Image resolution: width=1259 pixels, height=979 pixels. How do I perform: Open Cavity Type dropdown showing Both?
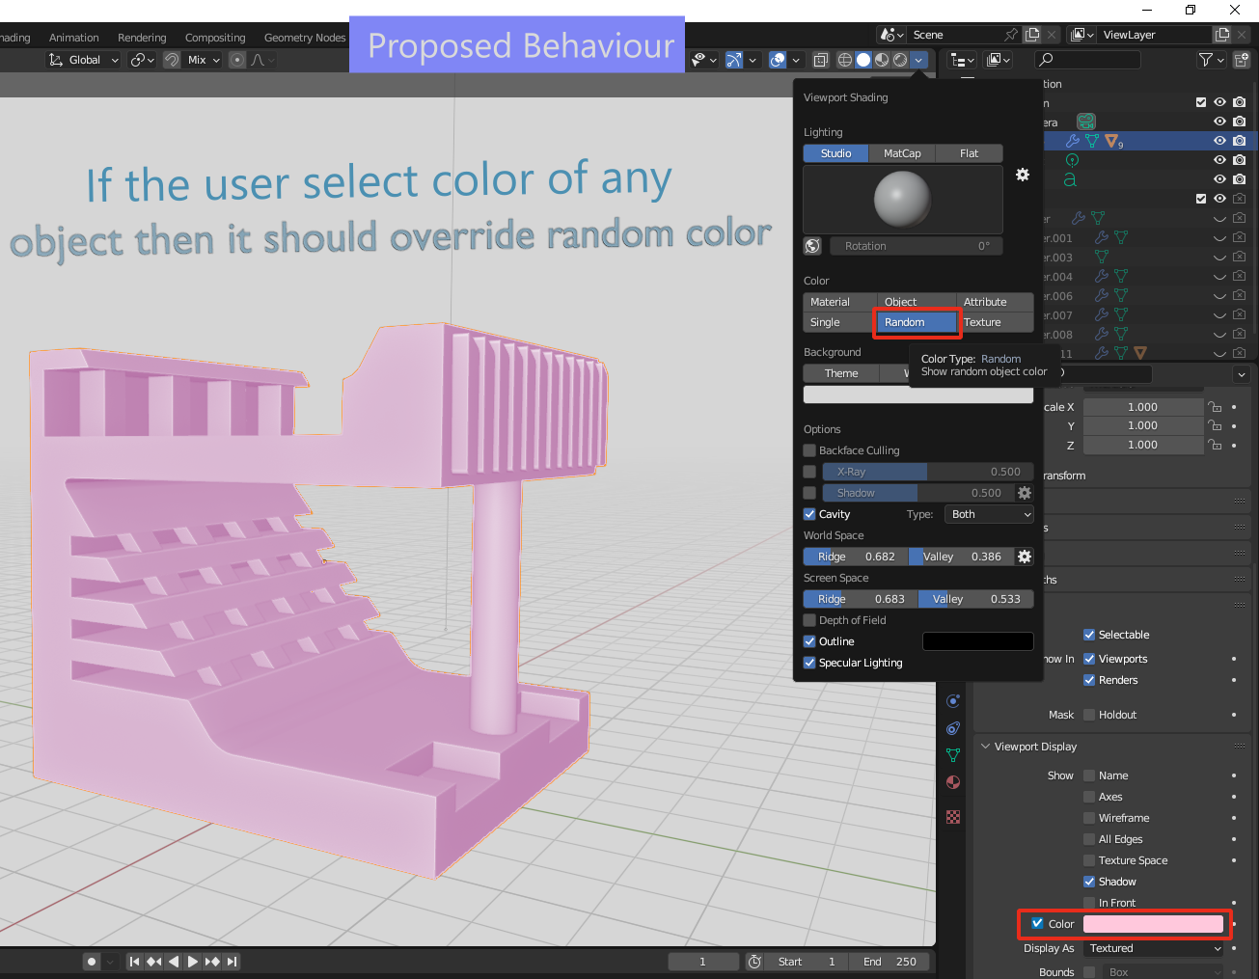989,514
